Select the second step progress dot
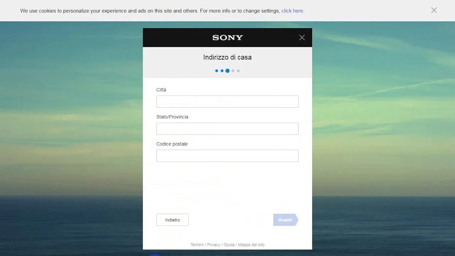Viewport: 455px width, 256px height. pyautogui.click(x=222, y=71)
